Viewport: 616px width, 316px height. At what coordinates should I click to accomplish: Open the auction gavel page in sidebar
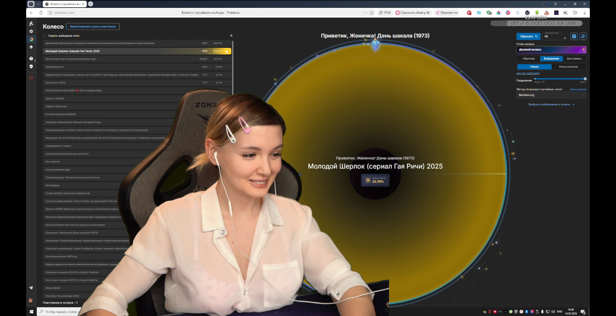(x=31, y=23)
